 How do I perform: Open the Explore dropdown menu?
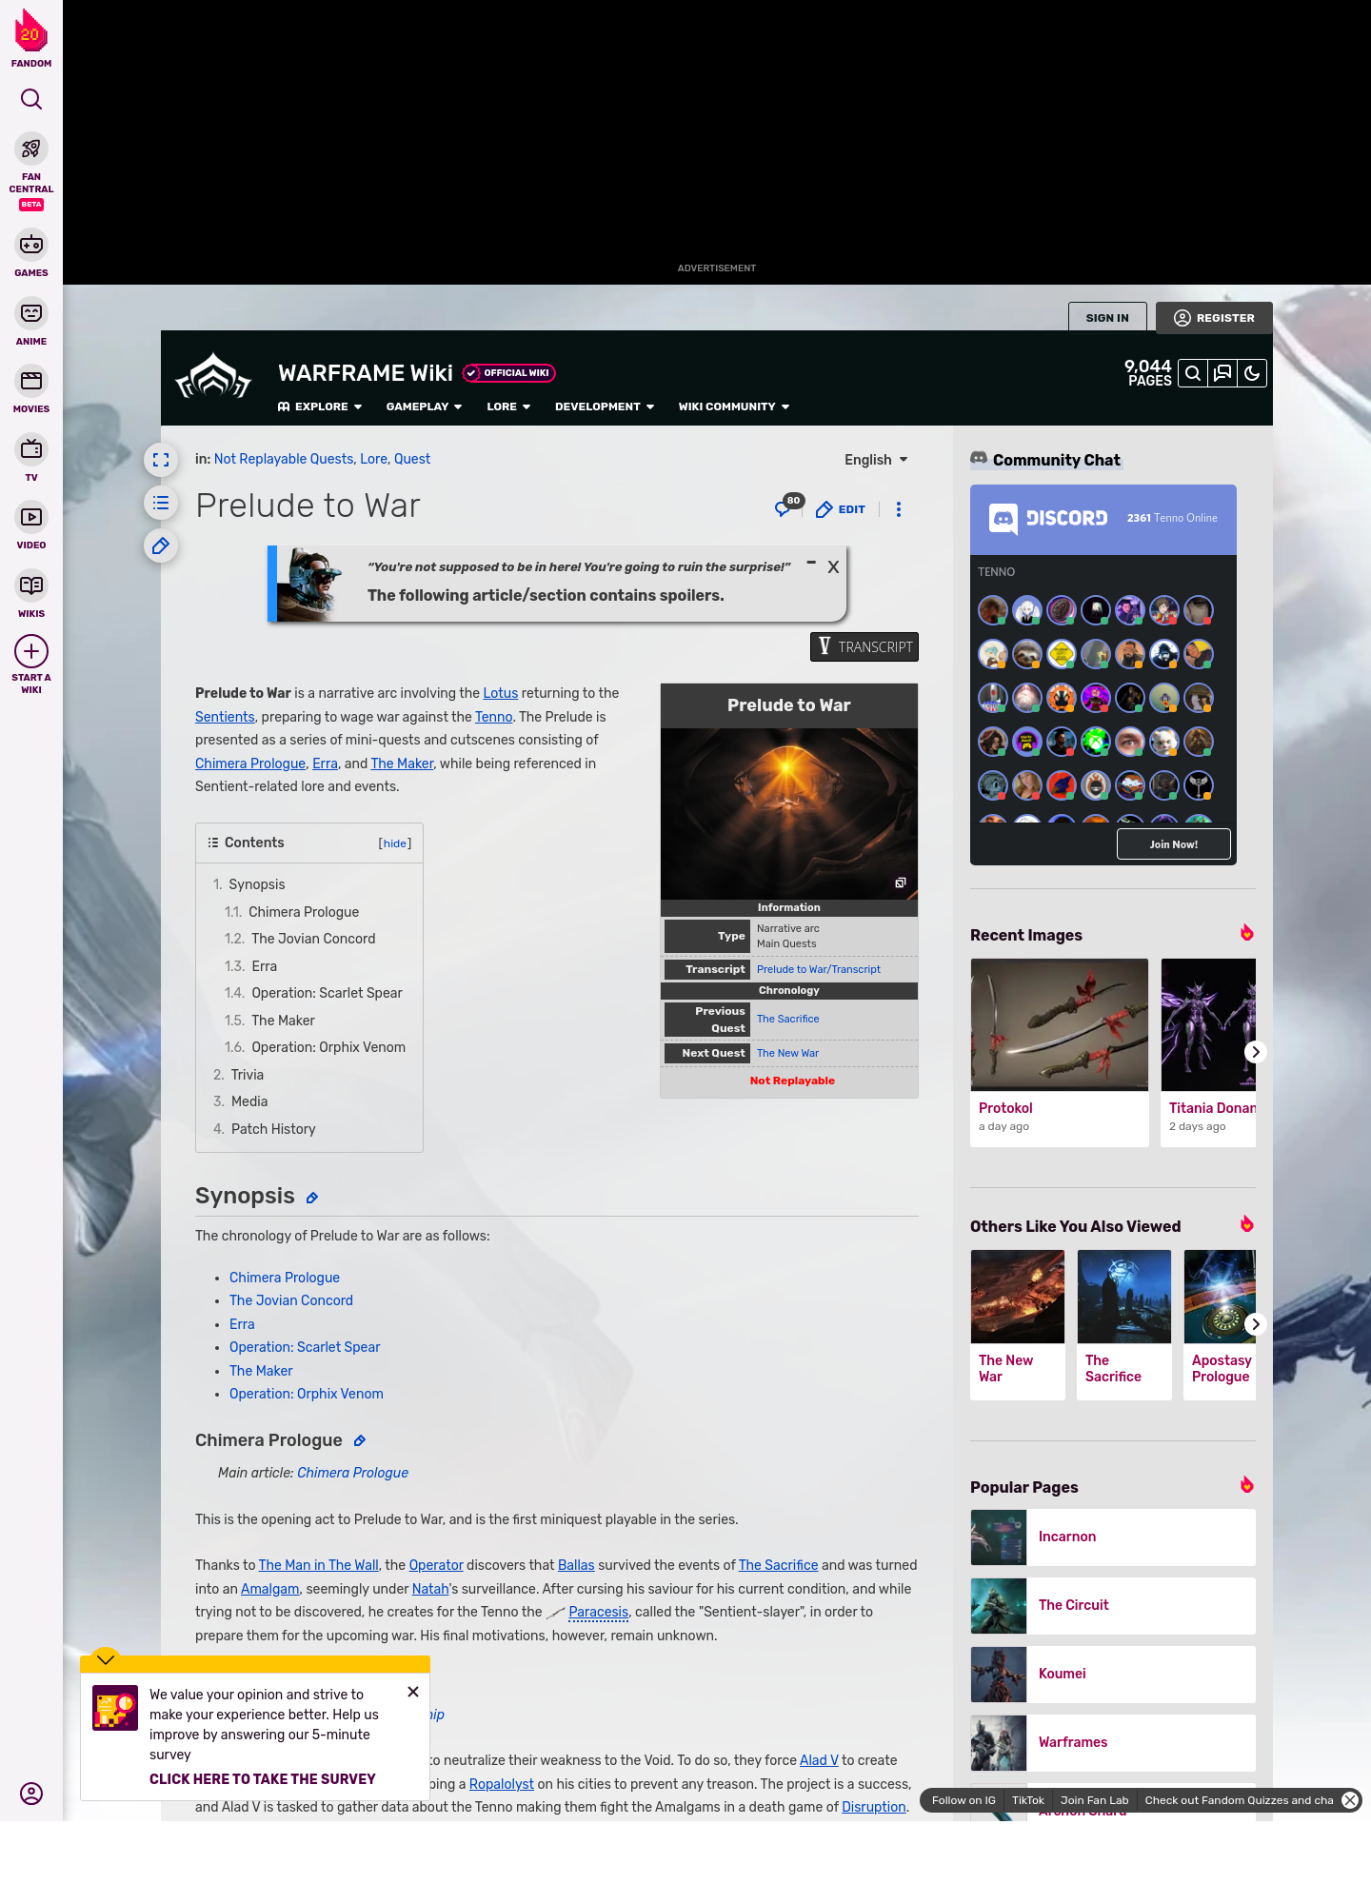320,407
